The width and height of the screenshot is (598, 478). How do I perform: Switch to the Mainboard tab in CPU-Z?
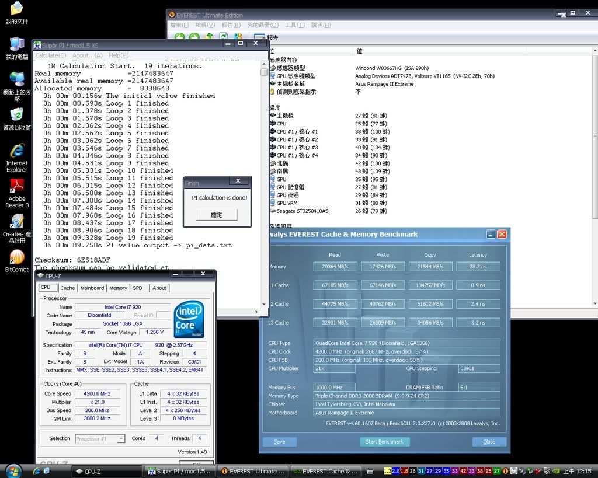(92, 288)
